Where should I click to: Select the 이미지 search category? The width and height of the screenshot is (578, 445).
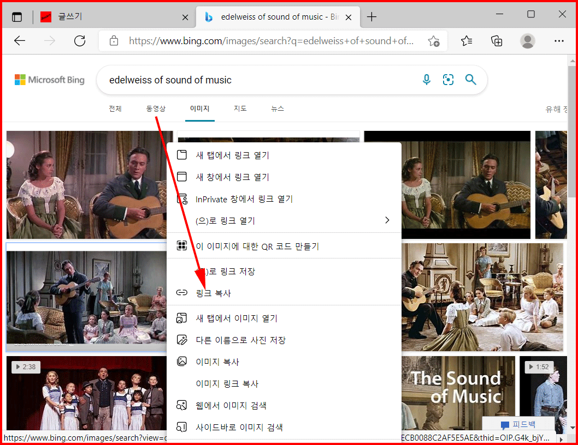pos(200,109)
